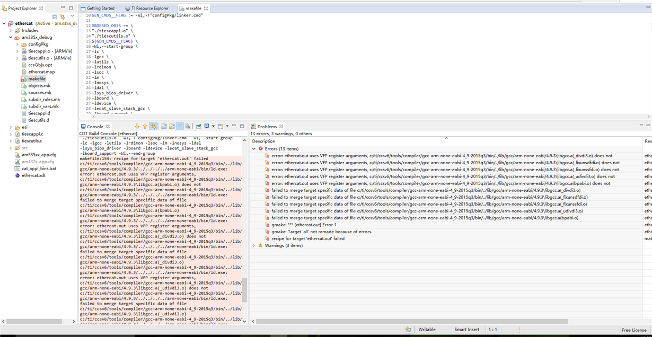Maximize the Console panel
Screen dimensions: 652x337
tap(242, 126)
